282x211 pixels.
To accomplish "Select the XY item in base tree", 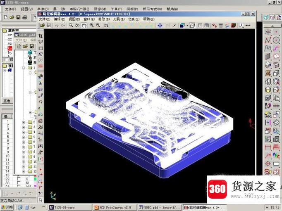I will [10, 35].
